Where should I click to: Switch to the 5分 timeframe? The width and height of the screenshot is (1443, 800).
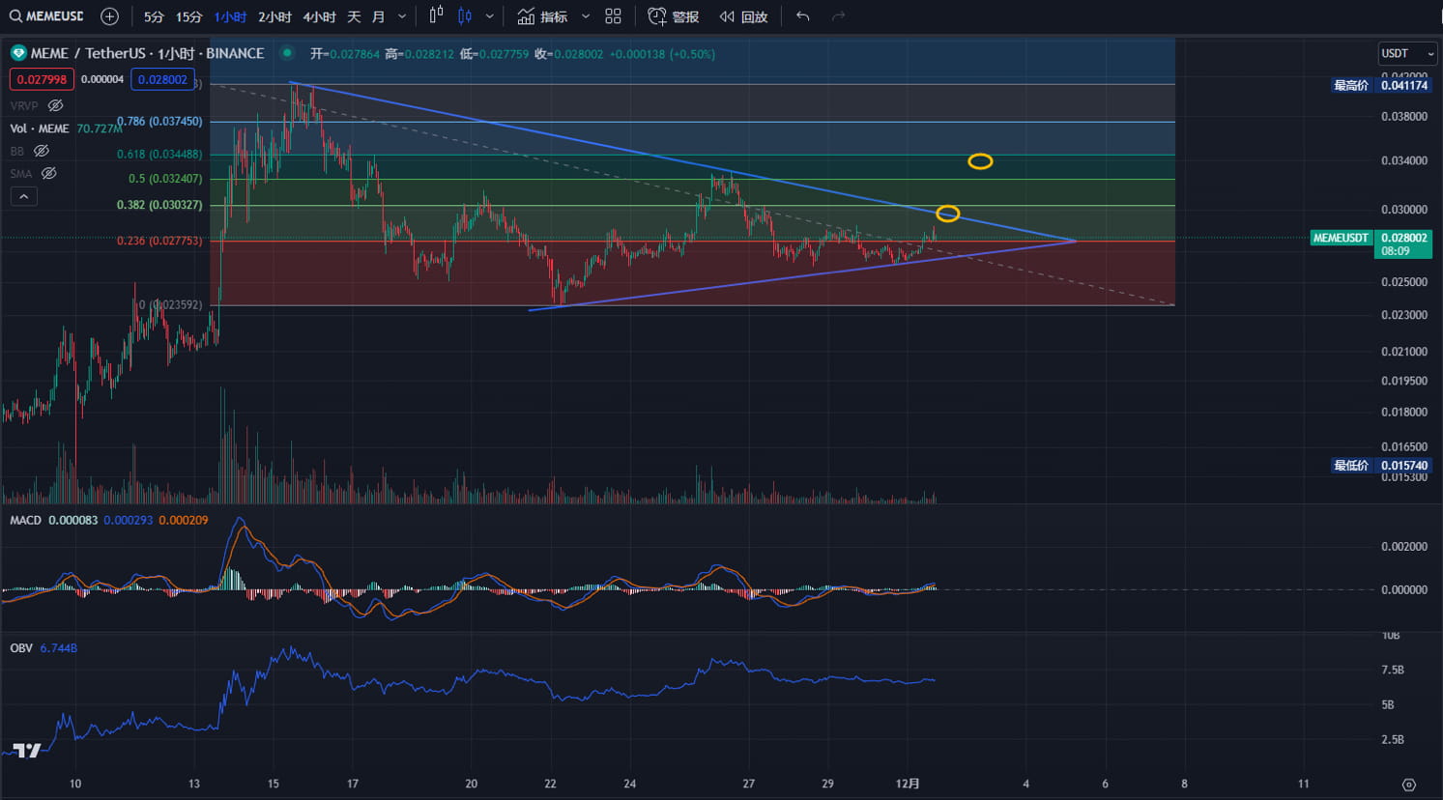(x=154, y=16)
